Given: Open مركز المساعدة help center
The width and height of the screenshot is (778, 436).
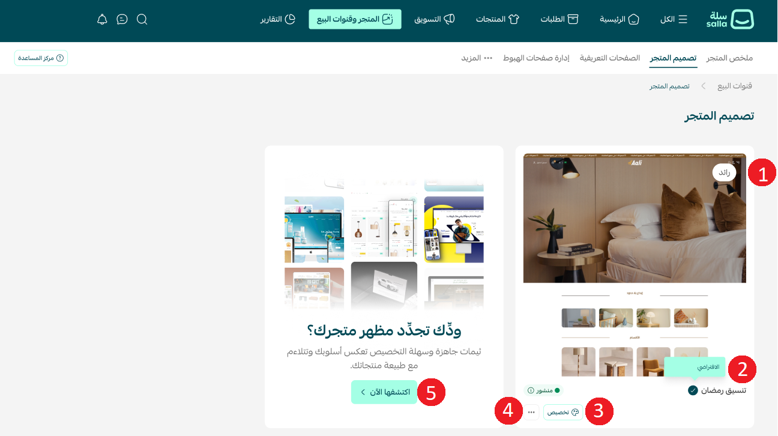Looking at the screenshot, I should coord(41,58).
